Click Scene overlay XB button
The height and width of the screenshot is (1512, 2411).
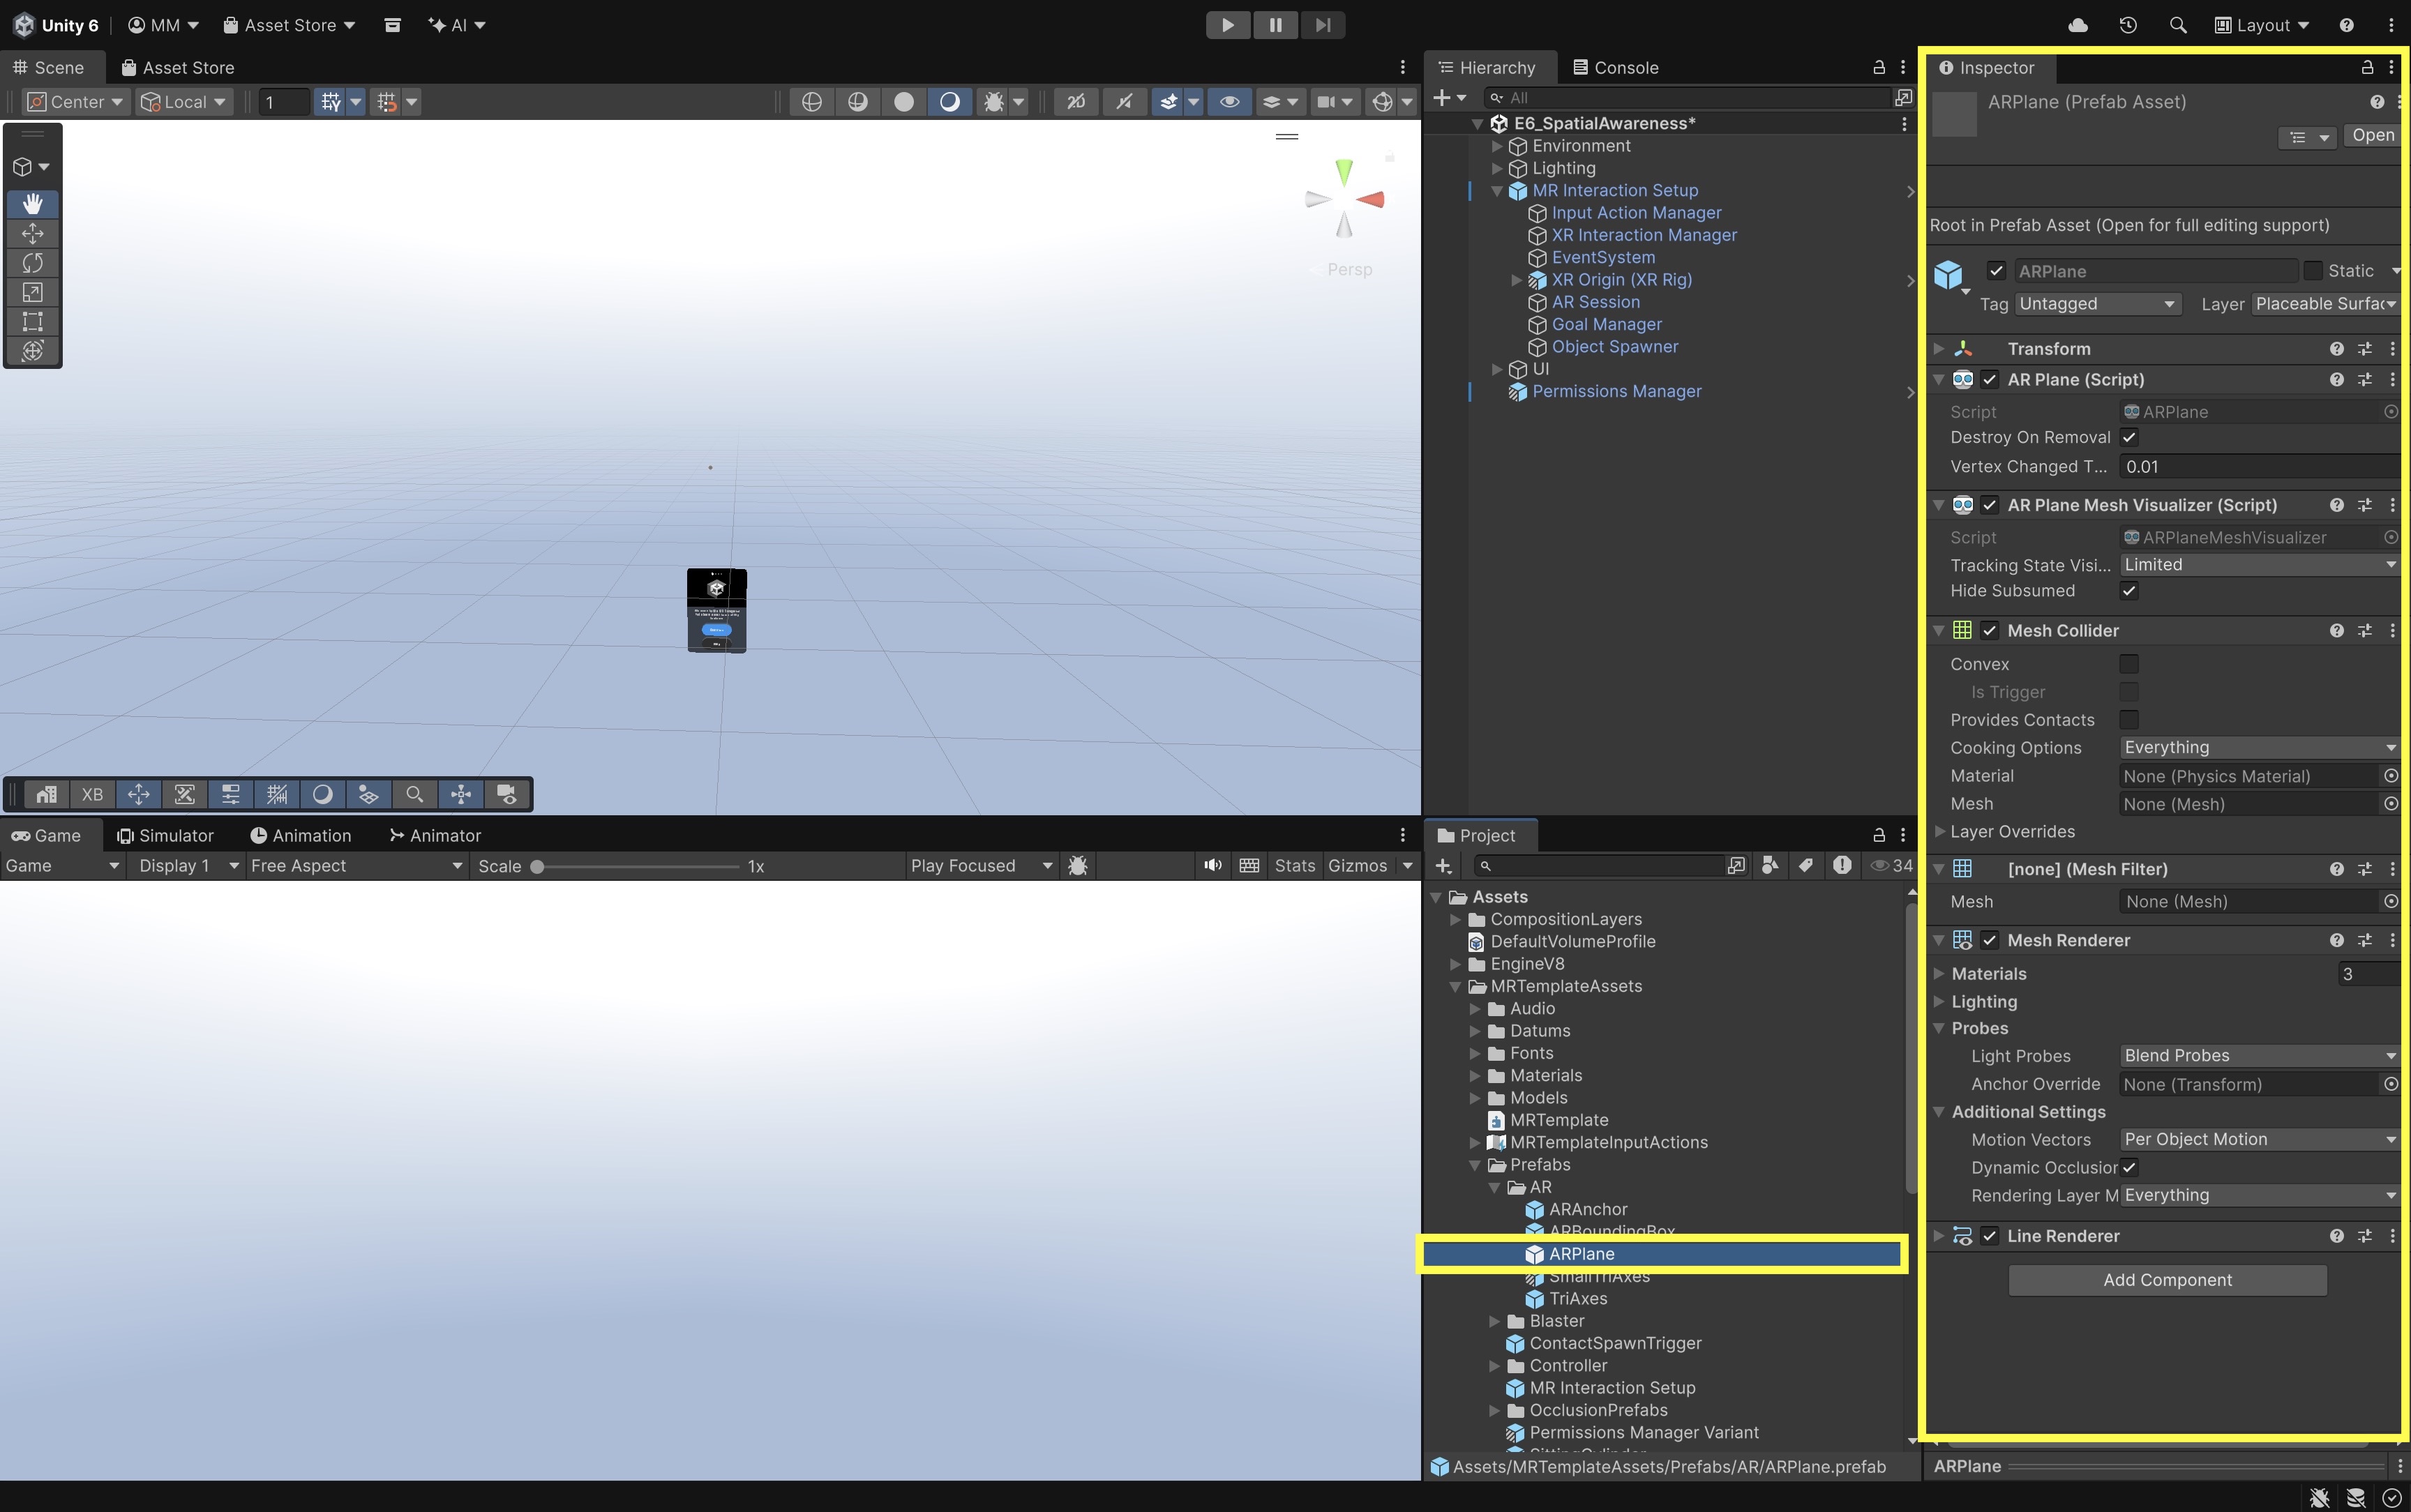pos(92,794)
